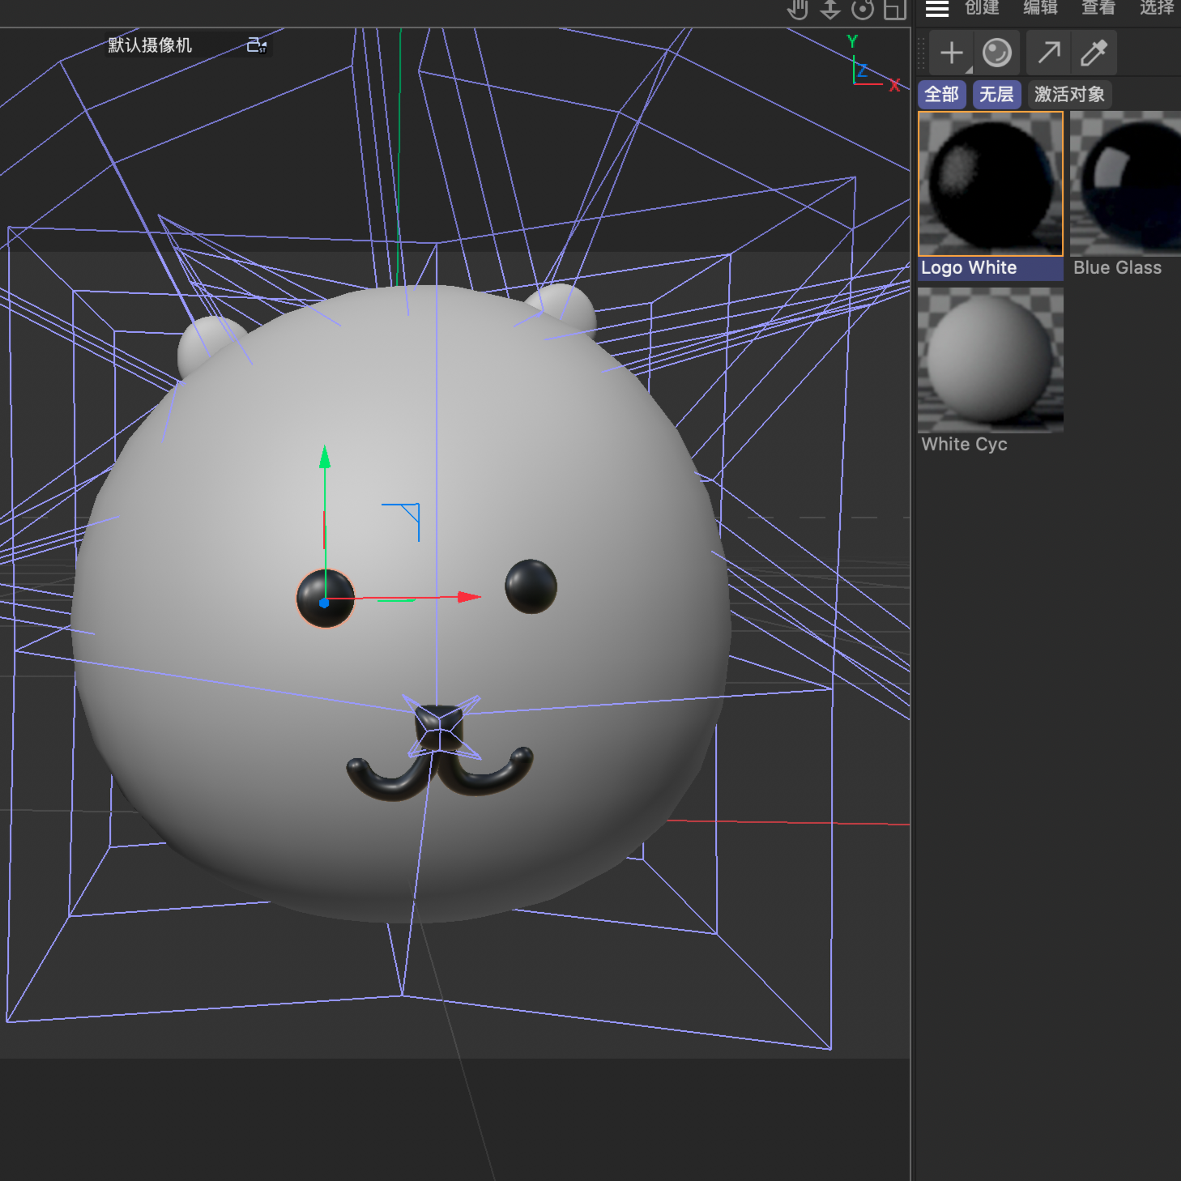Click the red X-axis gizmo arrow
This screenshot has width=1181, height=1181.
(468, 597)
